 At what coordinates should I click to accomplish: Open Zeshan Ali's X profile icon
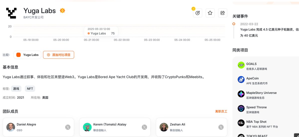(x=221, y=127)
